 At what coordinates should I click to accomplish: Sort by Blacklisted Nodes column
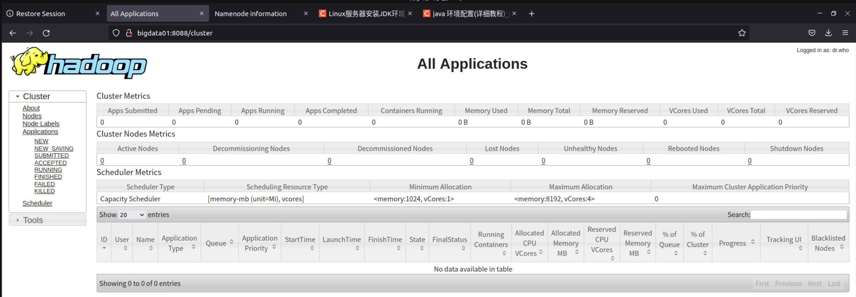[x=828, y=243]
